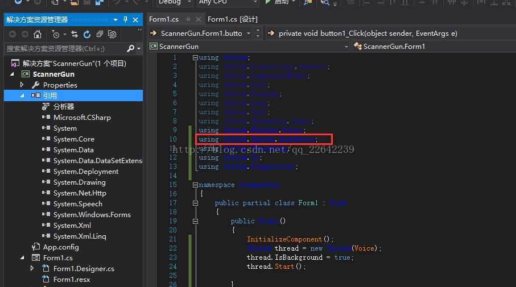Open App.config in Solution Explorer
This screenshot has height=287, width=516.
coord(61,247)
